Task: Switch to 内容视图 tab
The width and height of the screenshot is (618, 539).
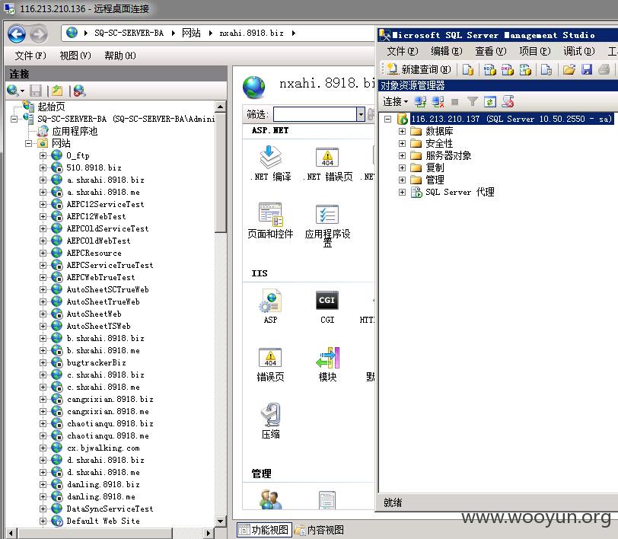Action: click(x=320, y=530)
